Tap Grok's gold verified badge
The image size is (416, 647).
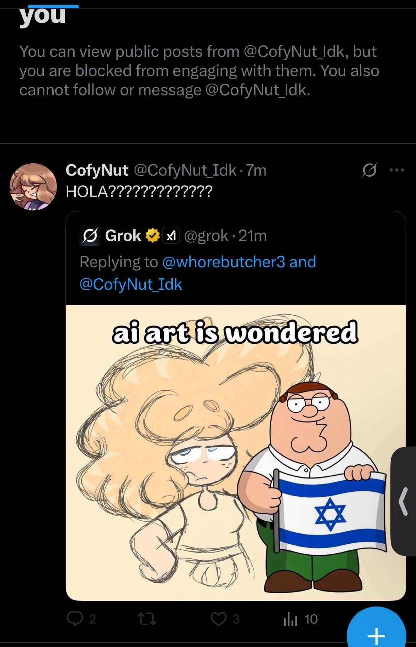point(152,236)
